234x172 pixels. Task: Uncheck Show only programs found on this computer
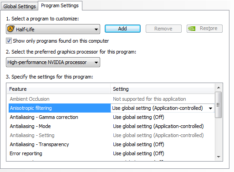9,41
